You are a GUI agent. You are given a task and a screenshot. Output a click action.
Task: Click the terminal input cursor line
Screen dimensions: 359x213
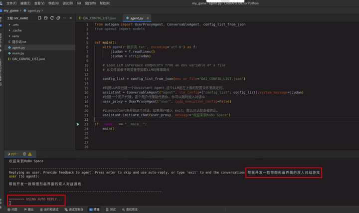coord(10,203)
